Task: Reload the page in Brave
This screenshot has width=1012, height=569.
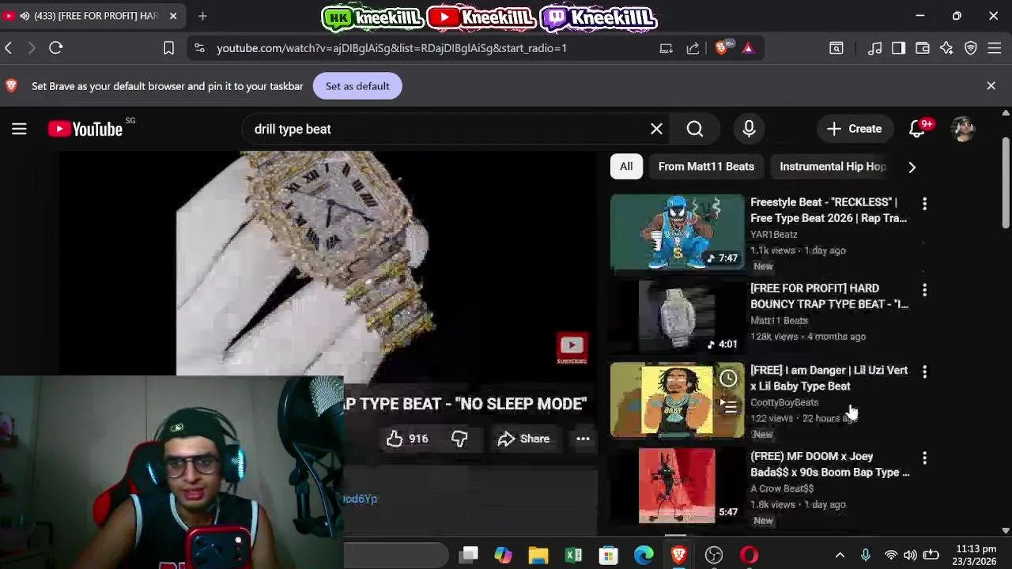Action: click(x=55, y=48)
